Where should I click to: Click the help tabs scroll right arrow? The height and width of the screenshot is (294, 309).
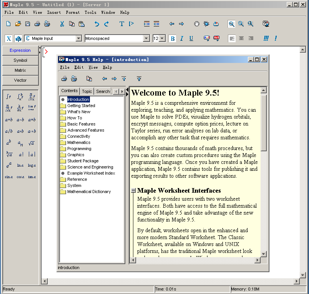(122, 91)
